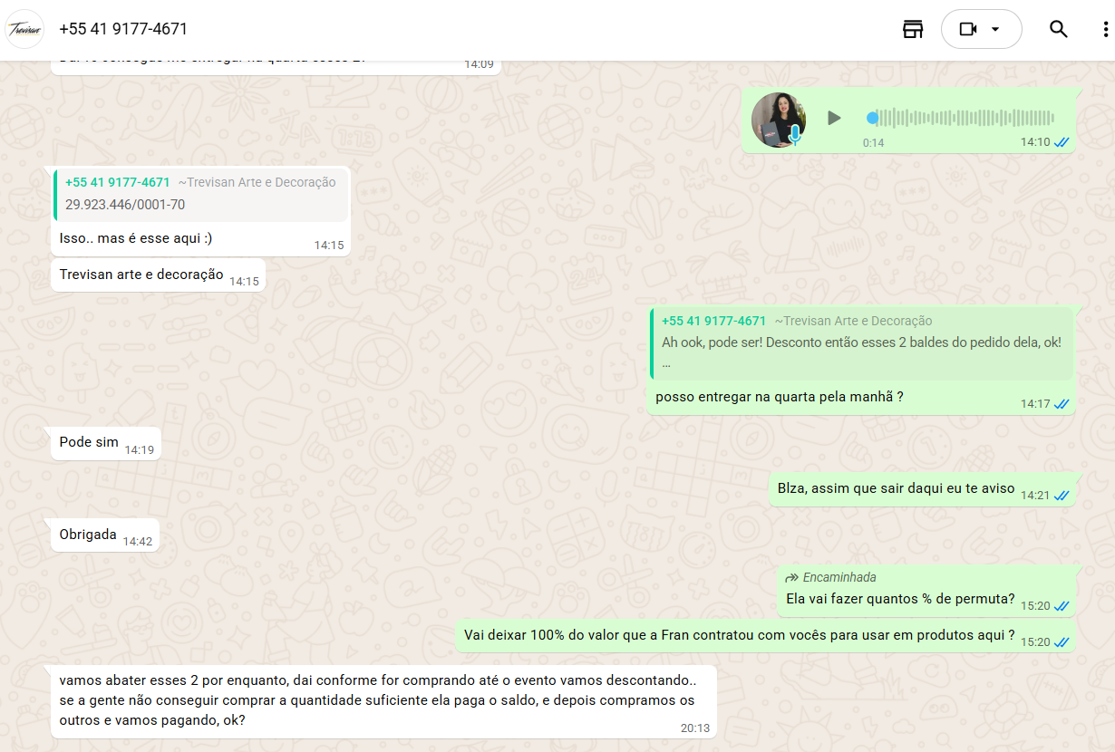This screenshot has width=1115, height=752.
Task: Expand the video call dropdown arrow
Action: (995, 29)
